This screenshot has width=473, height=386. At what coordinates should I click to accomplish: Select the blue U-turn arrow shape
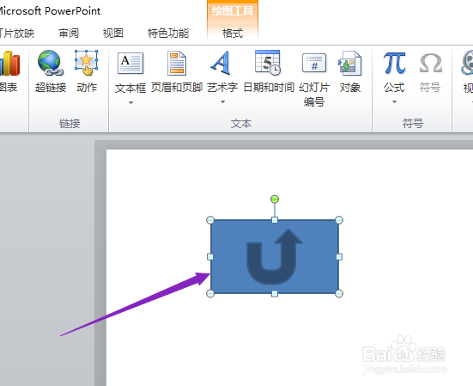pos(274,257)
